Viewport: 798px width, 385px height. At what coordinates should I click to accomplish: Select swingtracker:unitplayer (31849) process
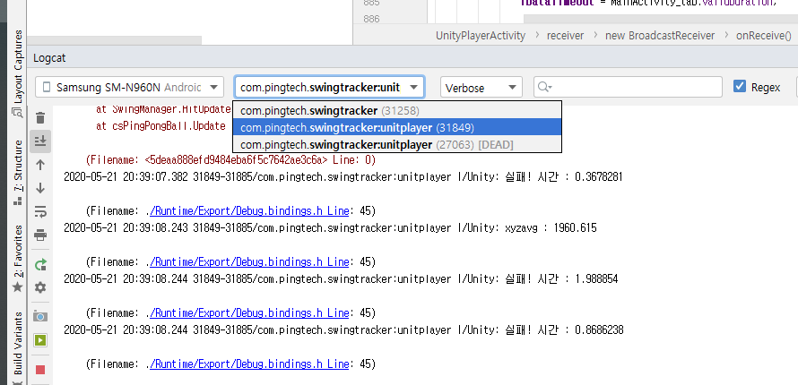pos(397,127)
